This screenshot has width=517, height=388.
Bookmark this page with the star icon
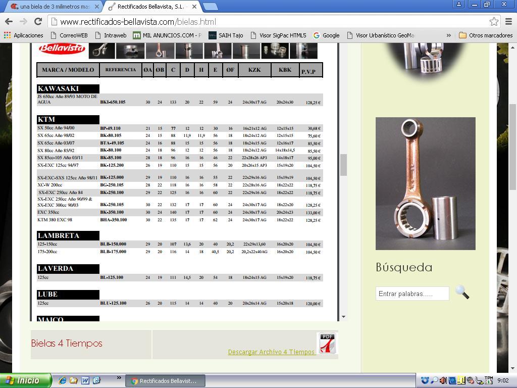[x=494, y=22]
